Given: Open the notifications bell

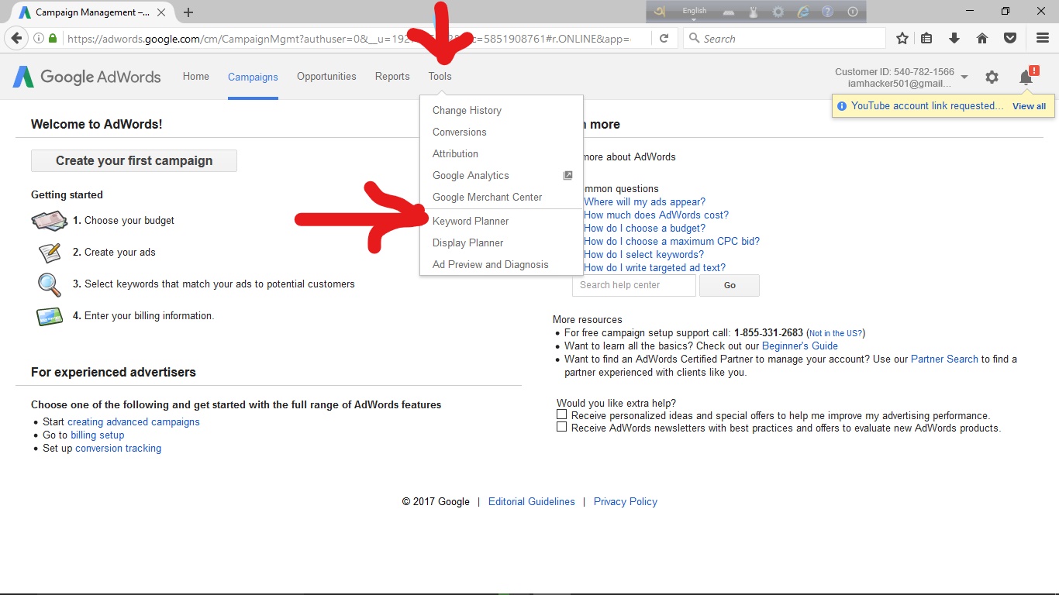Looking at the screenshot, I should coord(1026,77).
